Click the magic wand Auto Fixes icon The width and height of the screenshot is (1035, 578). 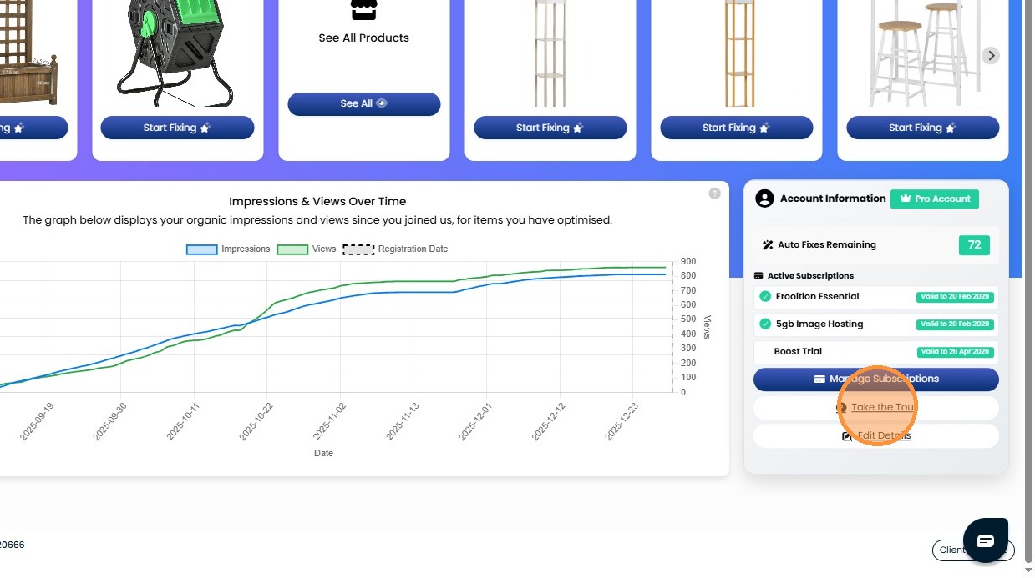[x=768, y=245]
